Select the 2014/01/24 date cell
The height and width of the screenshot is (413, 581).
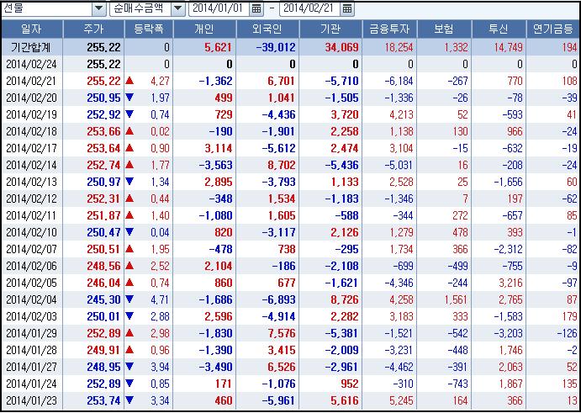pos(31,384)
